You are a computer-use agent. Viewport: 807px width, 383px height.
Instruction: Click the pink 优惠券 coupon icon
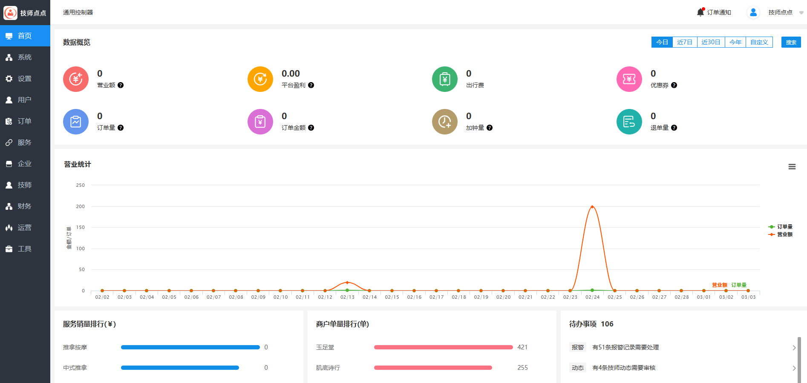tap(629, 79)
